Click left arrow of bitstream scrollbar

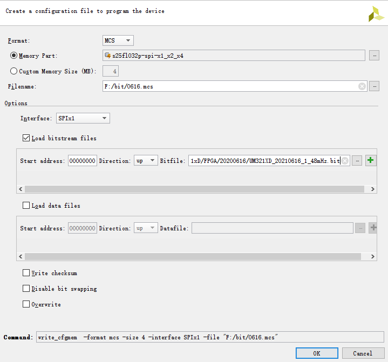(21, 189)
